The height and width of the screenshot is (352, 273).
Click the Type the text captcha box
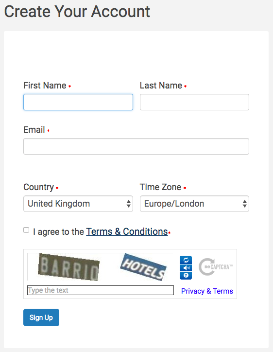101,290
